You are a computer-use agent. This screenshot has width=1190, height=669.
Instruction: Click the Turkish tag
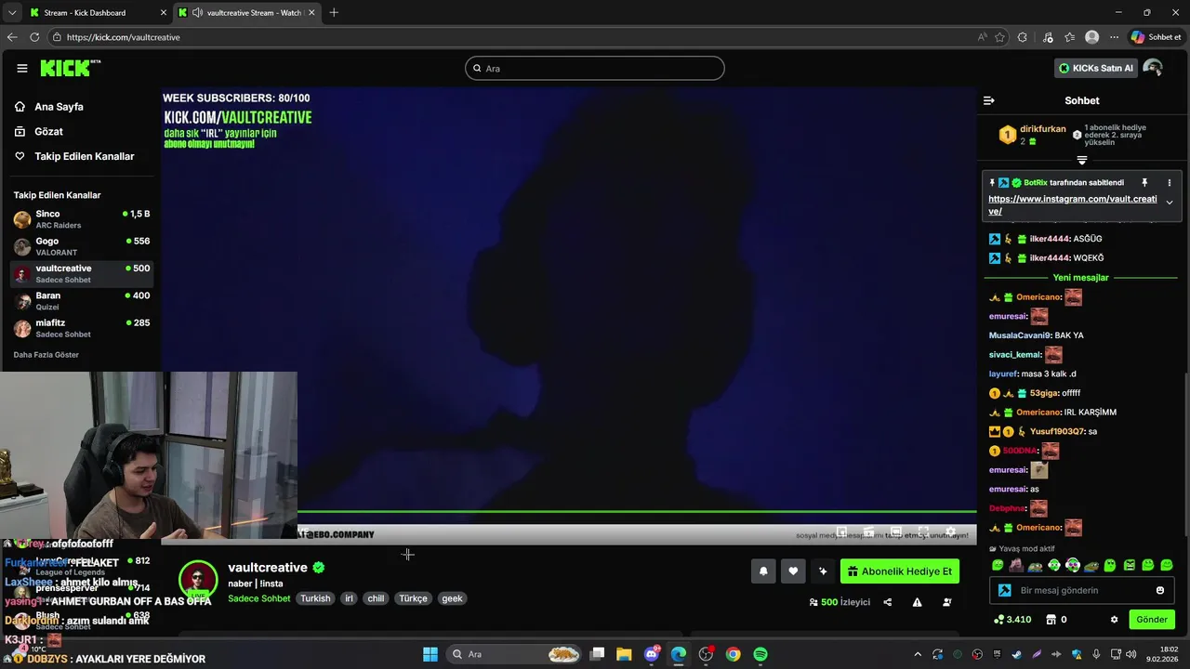pos(315,598)
